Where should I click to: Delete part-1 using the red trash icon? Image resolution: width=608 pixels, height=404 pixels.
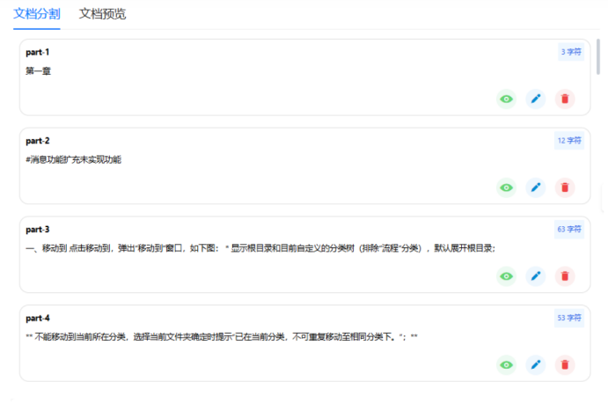tap(565, 99)
